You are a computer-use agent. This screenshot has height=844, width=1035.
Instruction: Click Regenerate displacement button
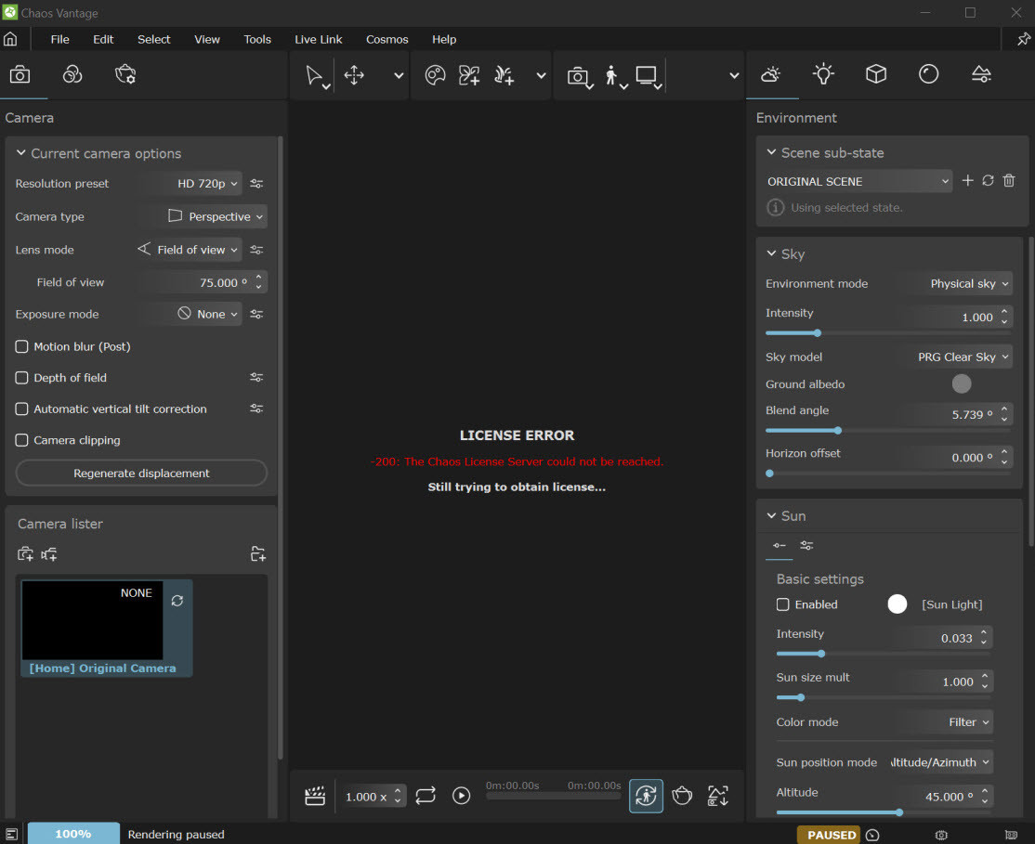(141, 474)
